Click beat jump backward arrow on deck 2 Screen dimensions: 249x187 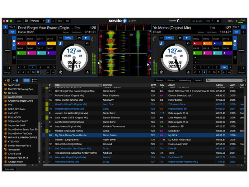[224, 72]
